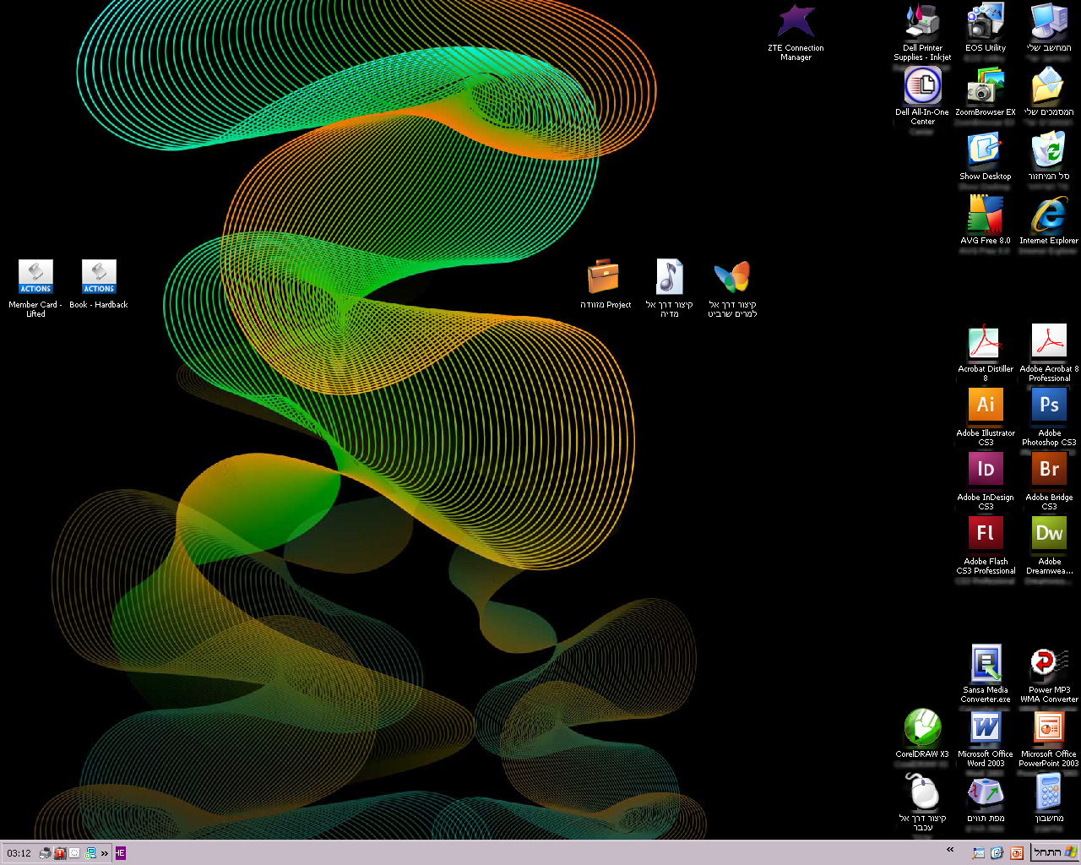1081x865 pixels.
Task: Click the HE language bar indicator
Action: pos(120,853)
